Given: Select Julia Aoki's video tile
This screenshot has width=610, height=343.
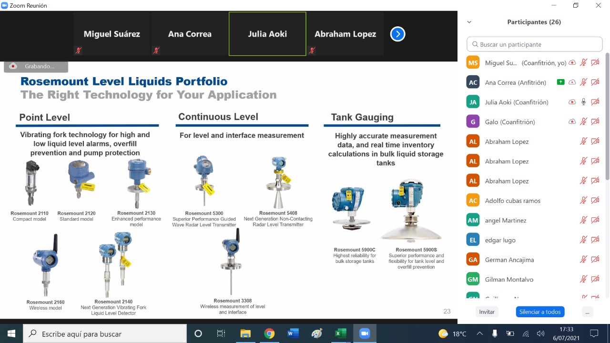Looking at the screenshot, I should pyautogui.click(x=267, y=34).
